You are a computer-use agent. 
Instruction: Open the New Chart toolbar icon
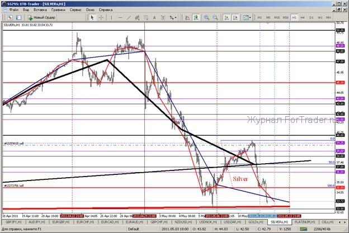(10, 17)
